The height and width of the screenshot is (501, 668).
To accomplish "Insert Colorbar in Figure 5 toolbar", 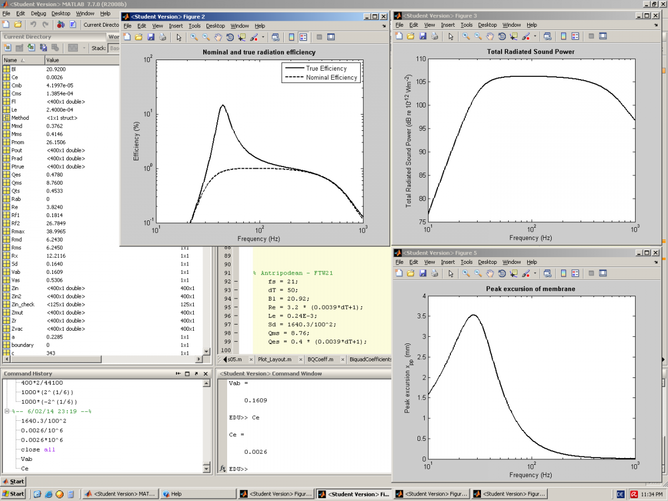I will click(x=563, y=273).
